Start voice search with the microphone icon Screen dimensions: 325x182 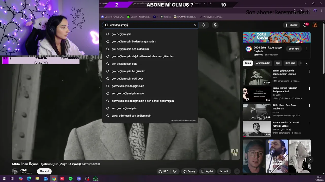(x=215, y=25)
